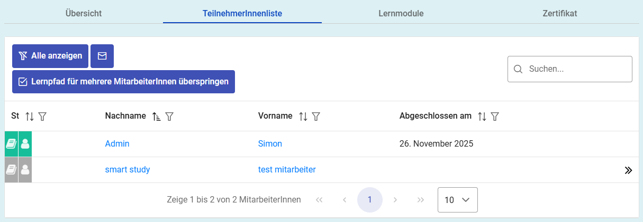Viewport: 643px width, 222px height.
Task: Click the envelope email icon button
Action: pos(102,56)
